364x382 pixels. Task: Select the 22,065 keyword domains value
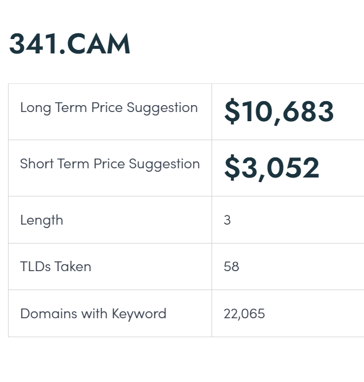tap(244, 314)
